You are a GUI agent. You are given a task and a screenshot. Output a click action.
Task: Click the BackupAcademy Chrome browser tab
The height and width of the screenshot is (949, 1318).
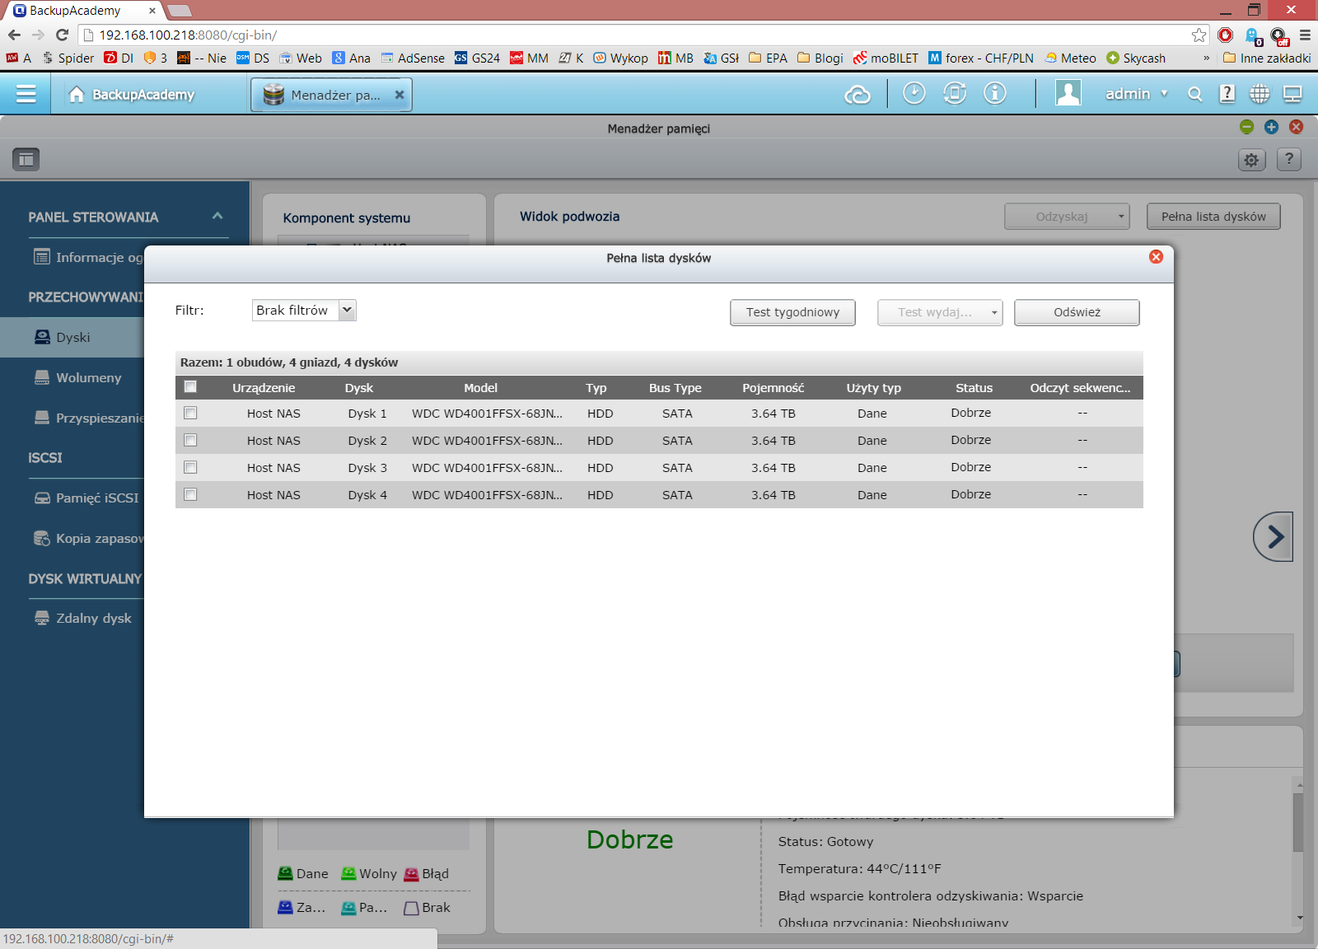click(x=83, y=11)
